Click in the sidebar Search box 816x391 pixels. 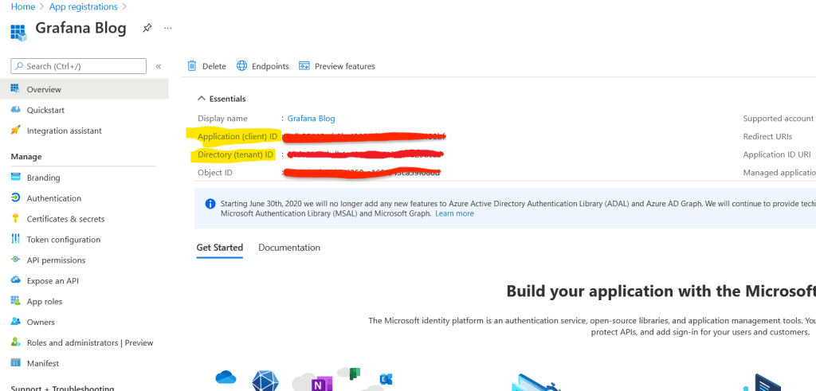(x=80, y=66)
